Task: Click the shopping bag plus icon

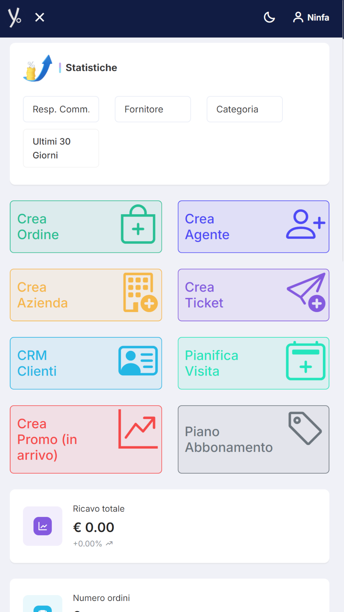Action: [x=138, y=224]
